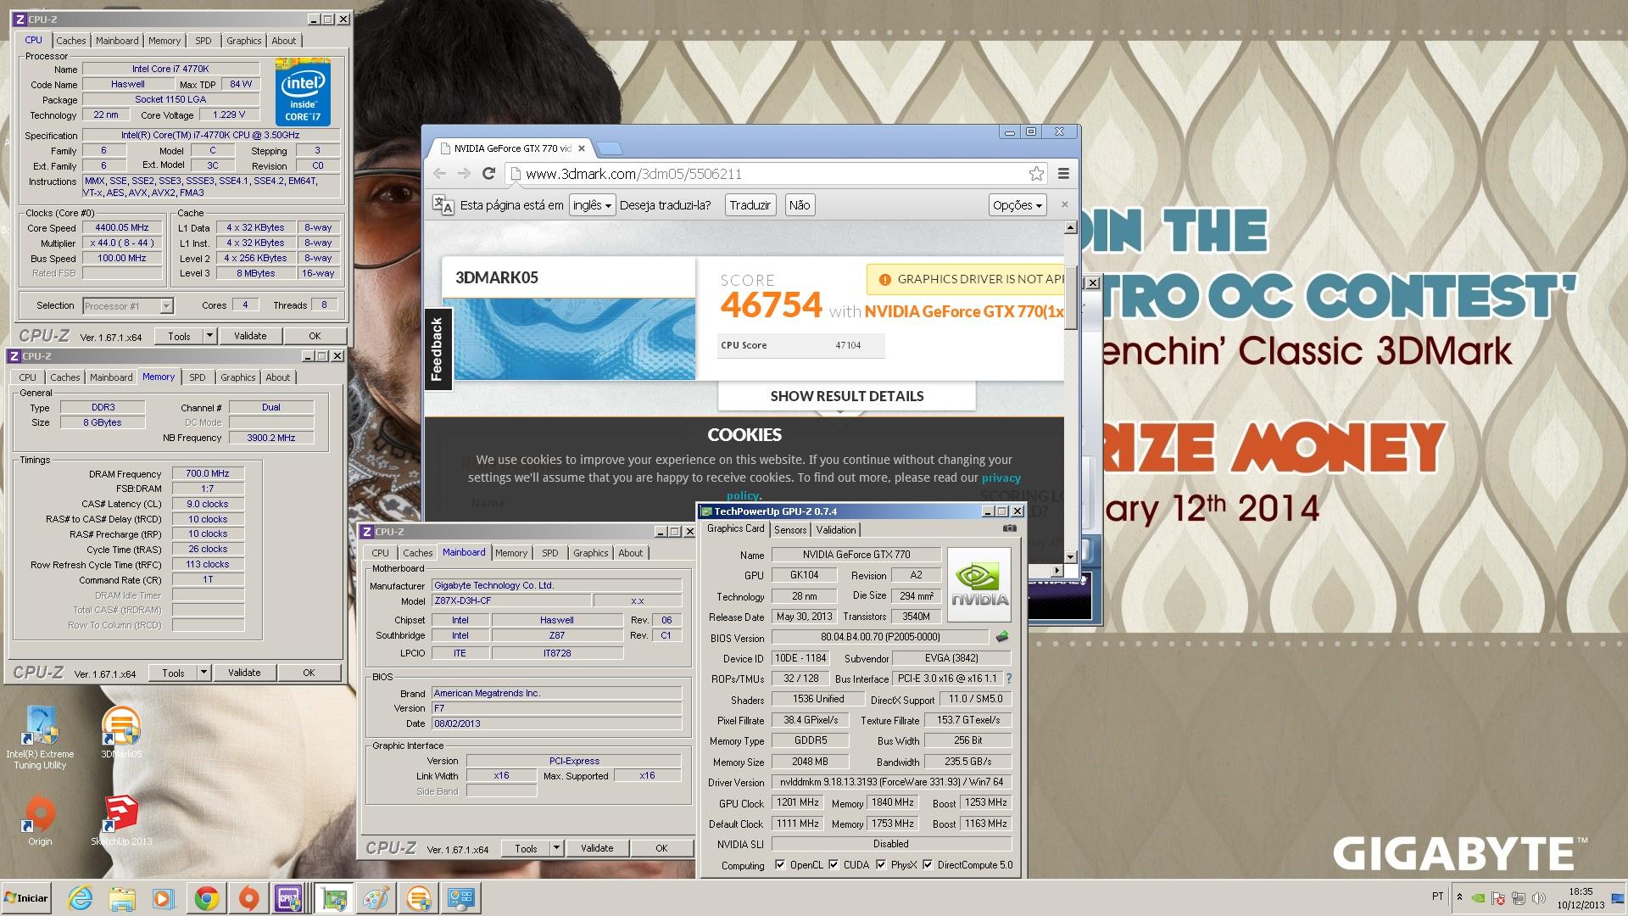Click the NVIDIA tray icon
This screenshot has height=916, width=1628.
tap(1478, 898)
